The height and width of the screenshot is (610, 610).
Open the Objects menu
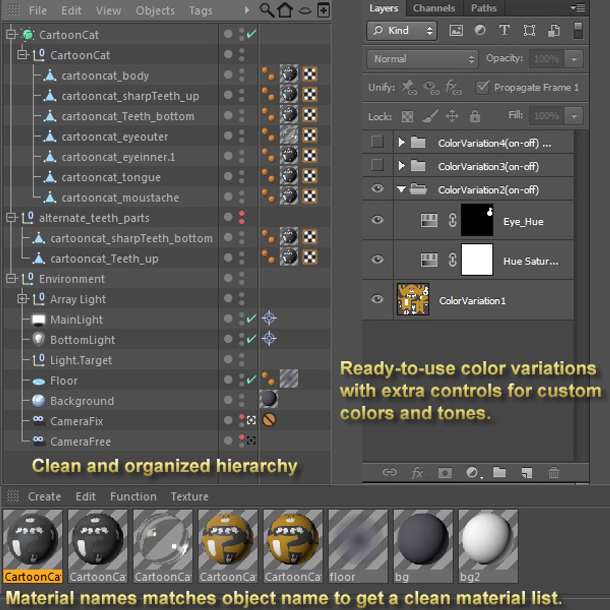click(x=155, y=11)
